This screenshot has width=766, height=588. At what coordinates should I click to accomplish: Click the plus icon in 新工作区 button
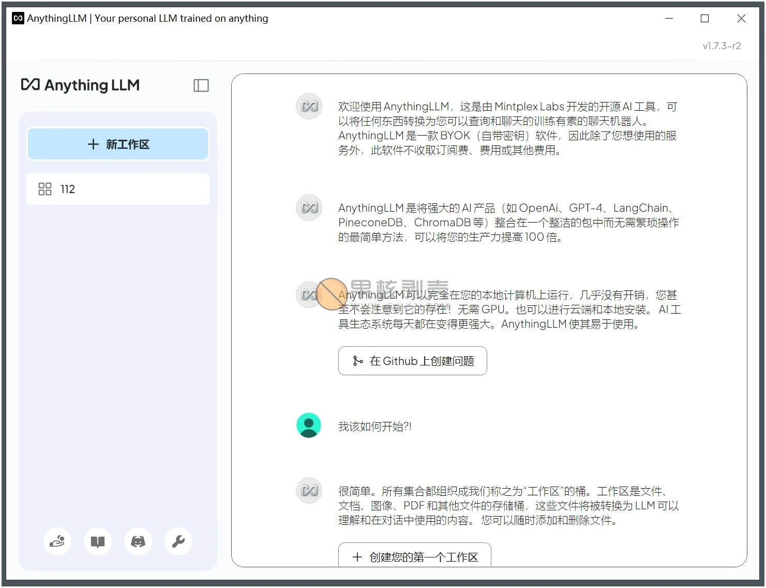tap(93, 144)
